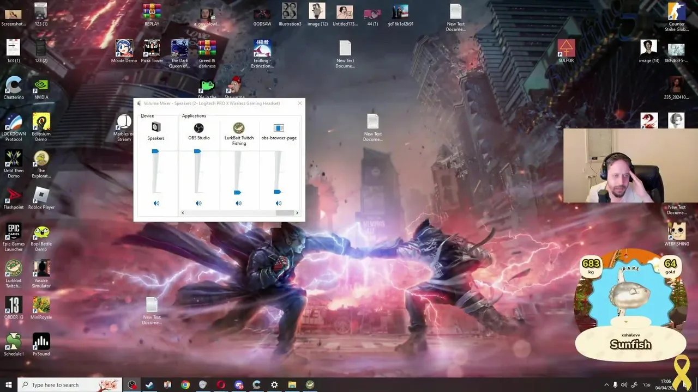
Task: Select the FxSound desktop icon
Action: pos(41,345)
